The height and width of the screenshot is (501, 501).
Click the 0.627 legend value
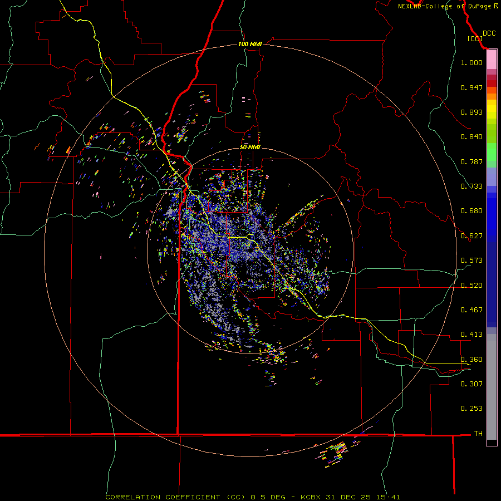[x=471, y=236]
